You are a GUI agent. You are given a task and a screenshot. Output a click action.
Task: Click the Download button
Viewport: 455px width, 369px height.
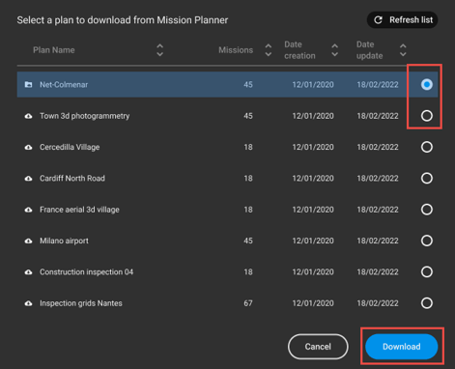coord(402,347)
